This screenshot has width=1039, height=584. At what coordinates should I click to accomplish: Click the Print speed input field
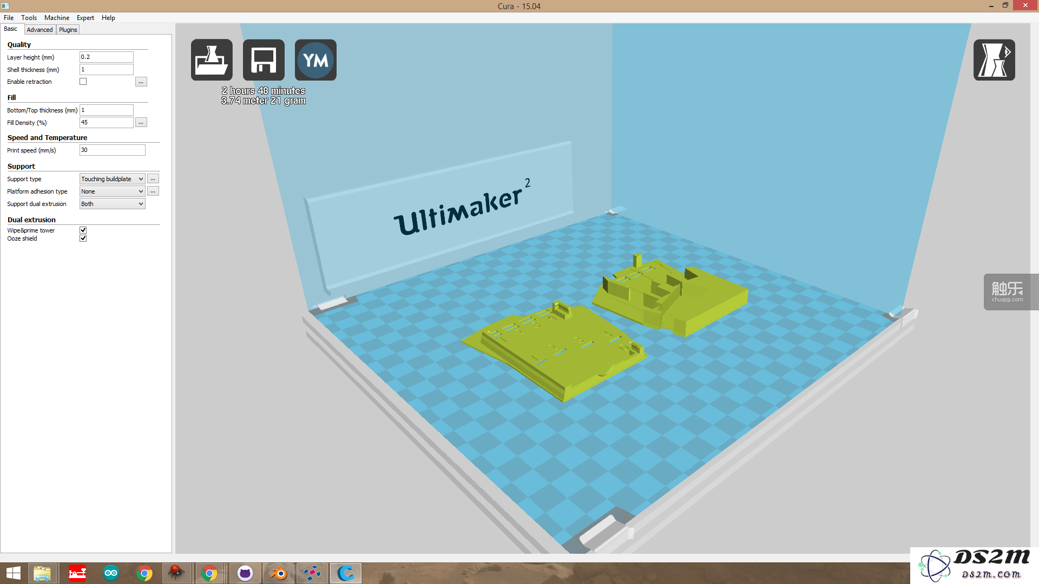[113, 150]
